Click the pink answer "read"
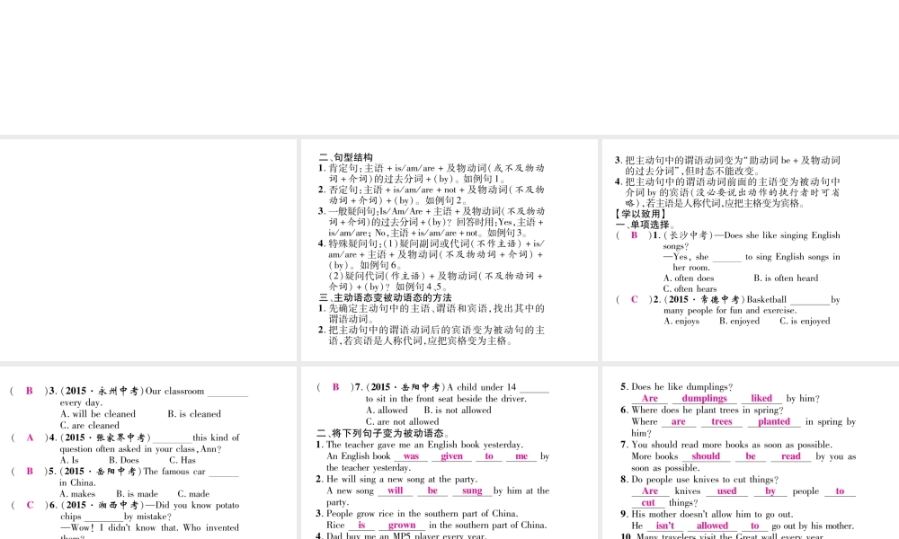The image size is (899, 539). 790,456
